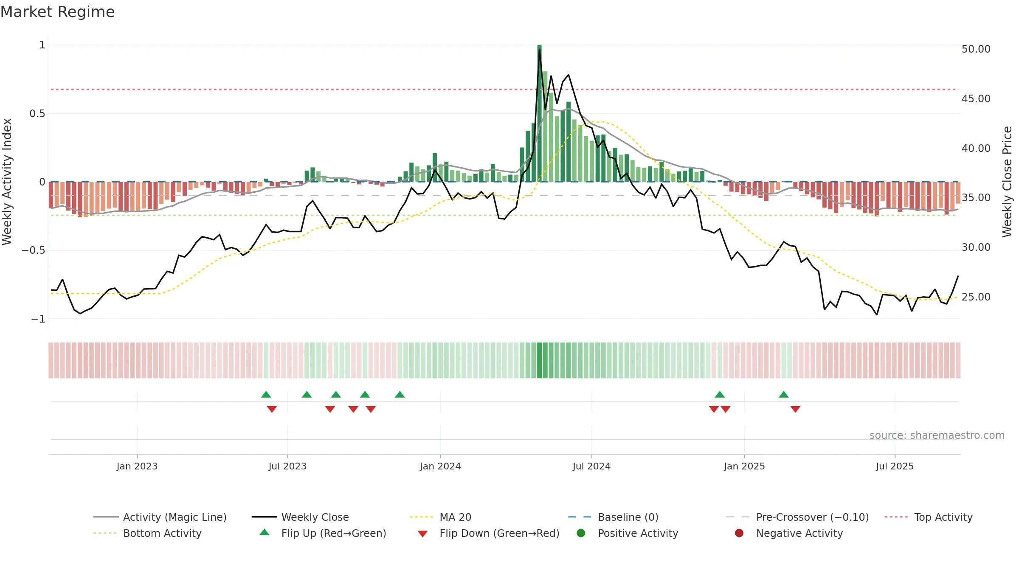Hide the Baseline (0) series via legend
This screenshot has width=1019, height=573.
pos(613,517)
